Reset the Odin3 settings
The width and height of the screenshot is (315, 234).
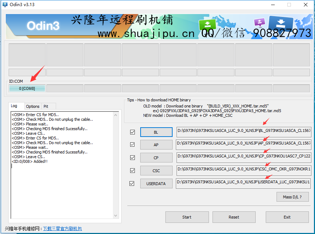(234, 217)
